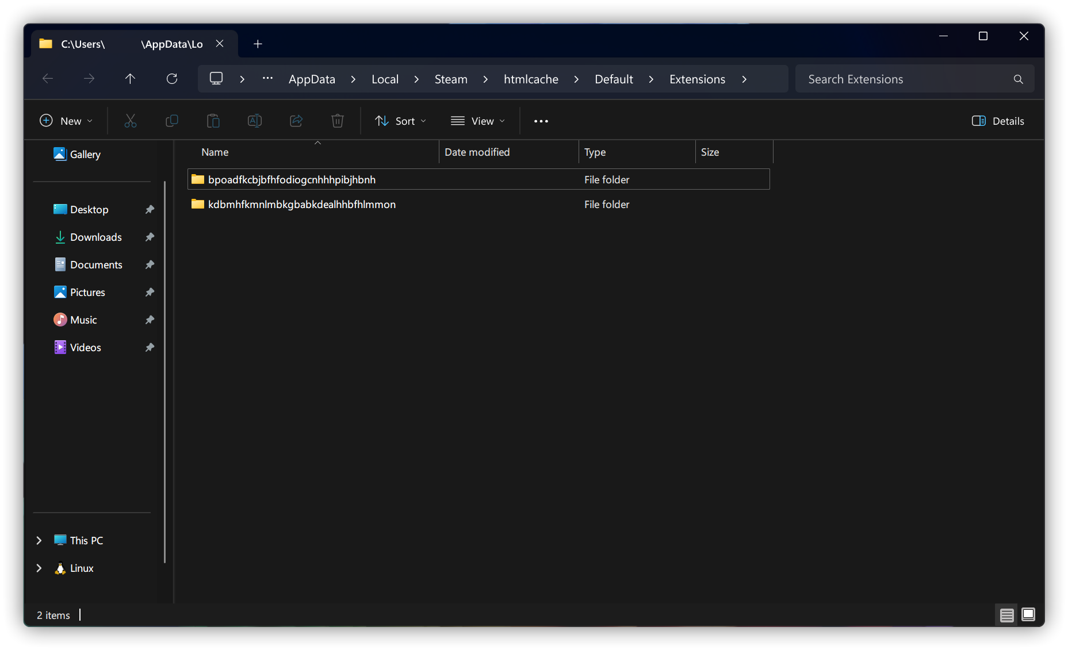Click the Search Extensions input field
The height and width of the screenshot is (650, 1068).
[x=906, y=79]
